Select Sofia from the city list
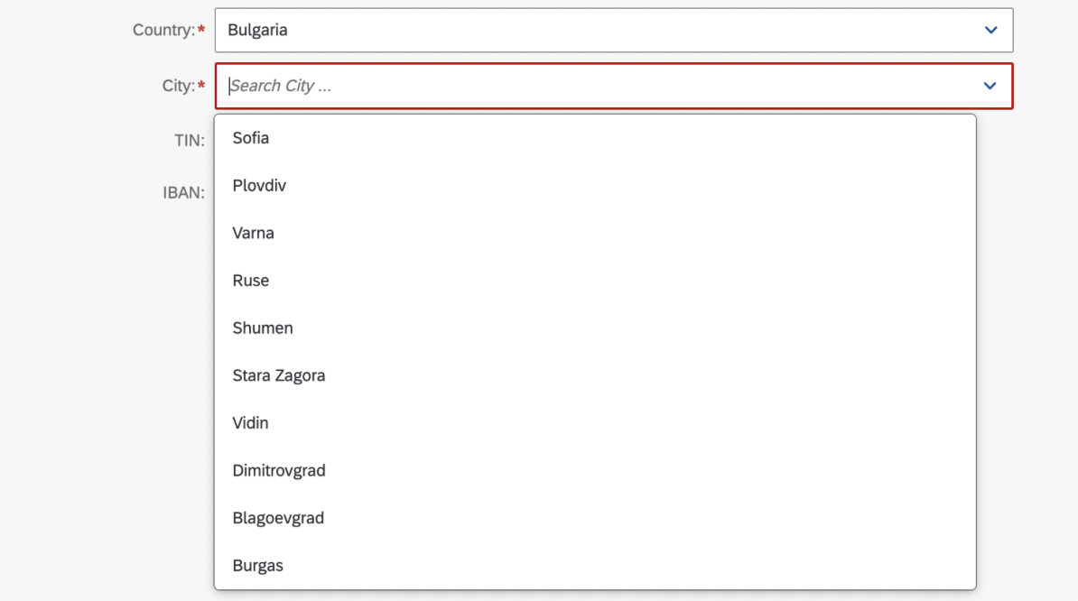This screenshot has height=601, width=1078. (595, 138)
